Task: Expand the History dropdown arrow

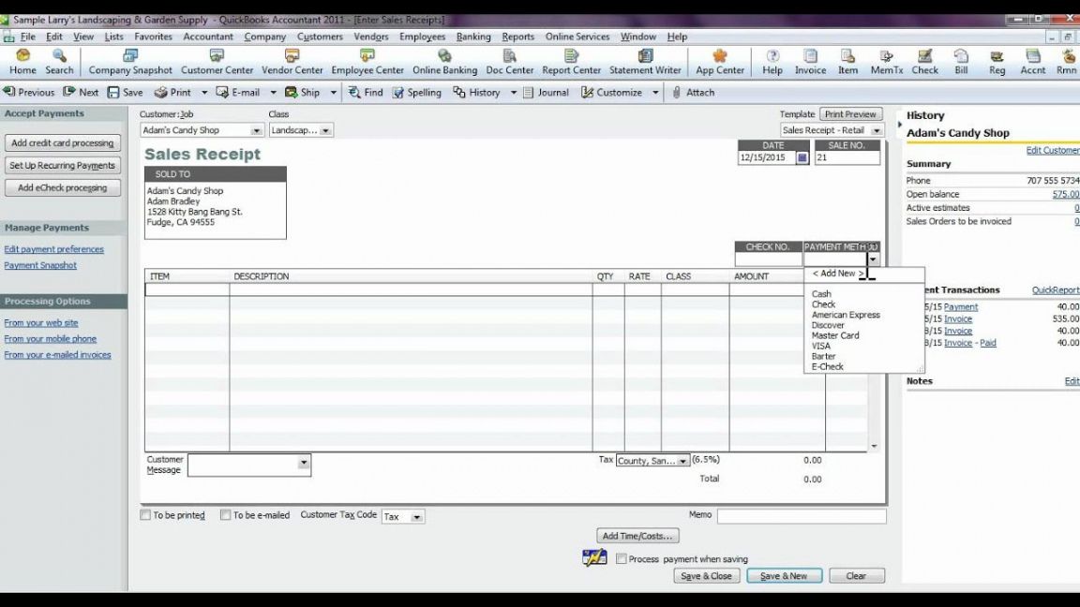Action: point(513,92)
